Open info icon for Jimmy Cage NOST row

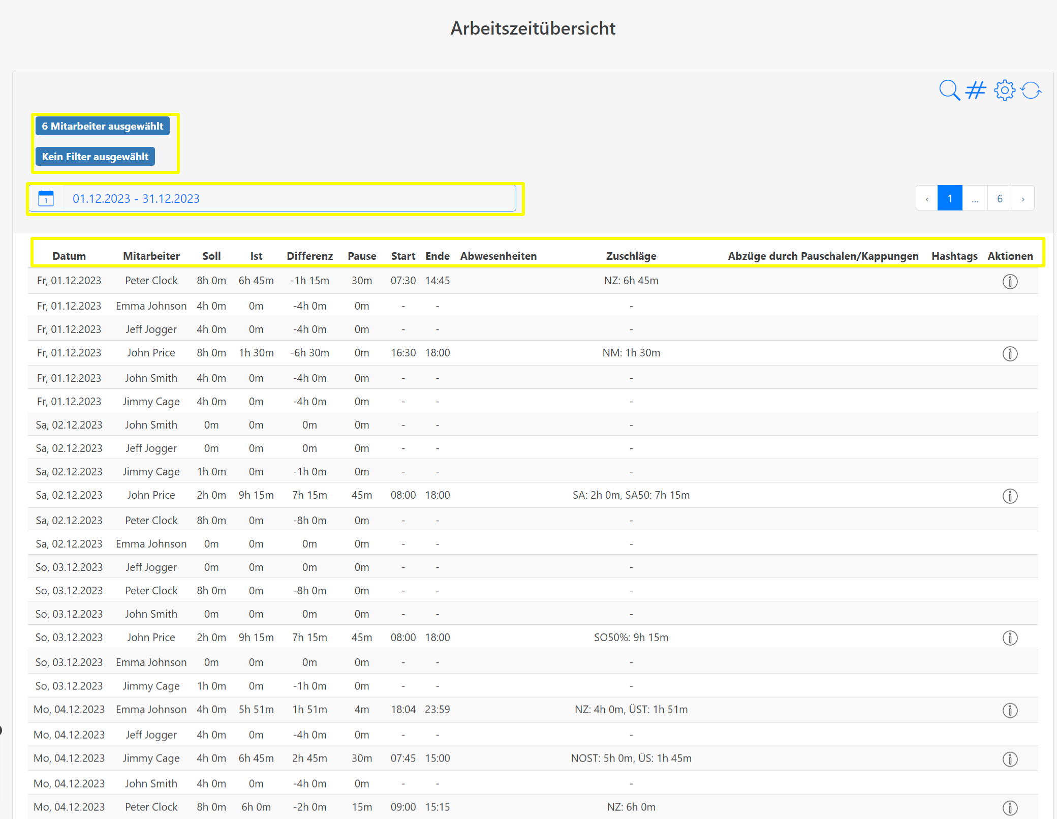point(1010,759)
